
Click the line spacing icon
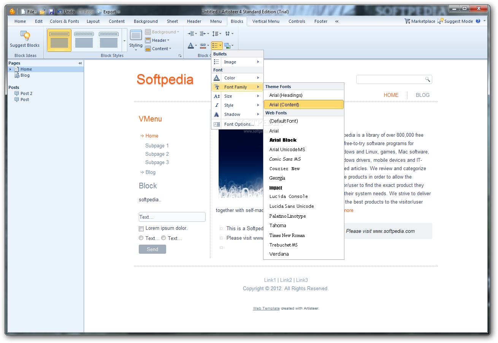(217, 34)
